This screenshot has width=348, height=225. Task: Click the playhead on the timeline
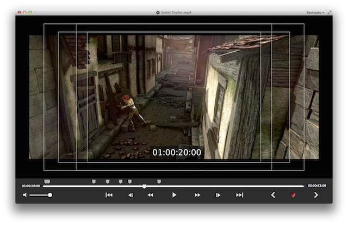[144, 186]
